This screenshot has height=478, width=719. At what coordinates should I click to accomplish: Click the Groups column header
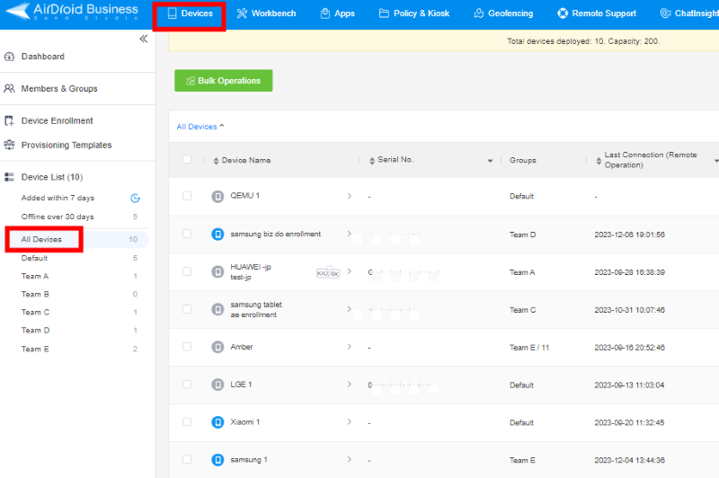click(523, 161)
